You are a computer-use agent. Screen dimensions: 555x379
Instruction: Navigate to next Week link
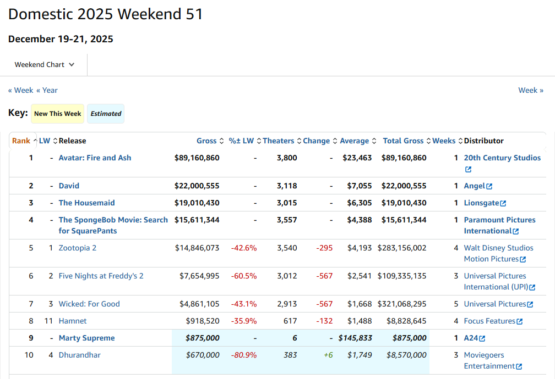click(531, 90)
